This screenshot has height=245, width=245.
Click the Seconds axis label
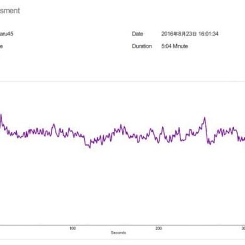coord(119,233)
